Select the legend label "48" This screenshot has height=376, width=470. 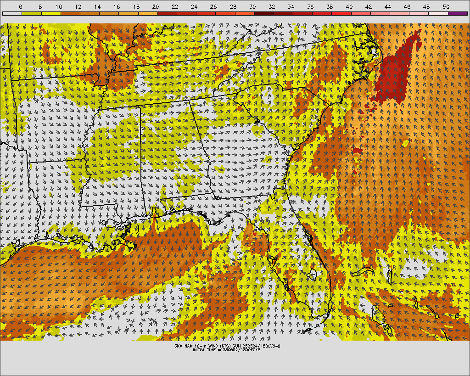426,6
